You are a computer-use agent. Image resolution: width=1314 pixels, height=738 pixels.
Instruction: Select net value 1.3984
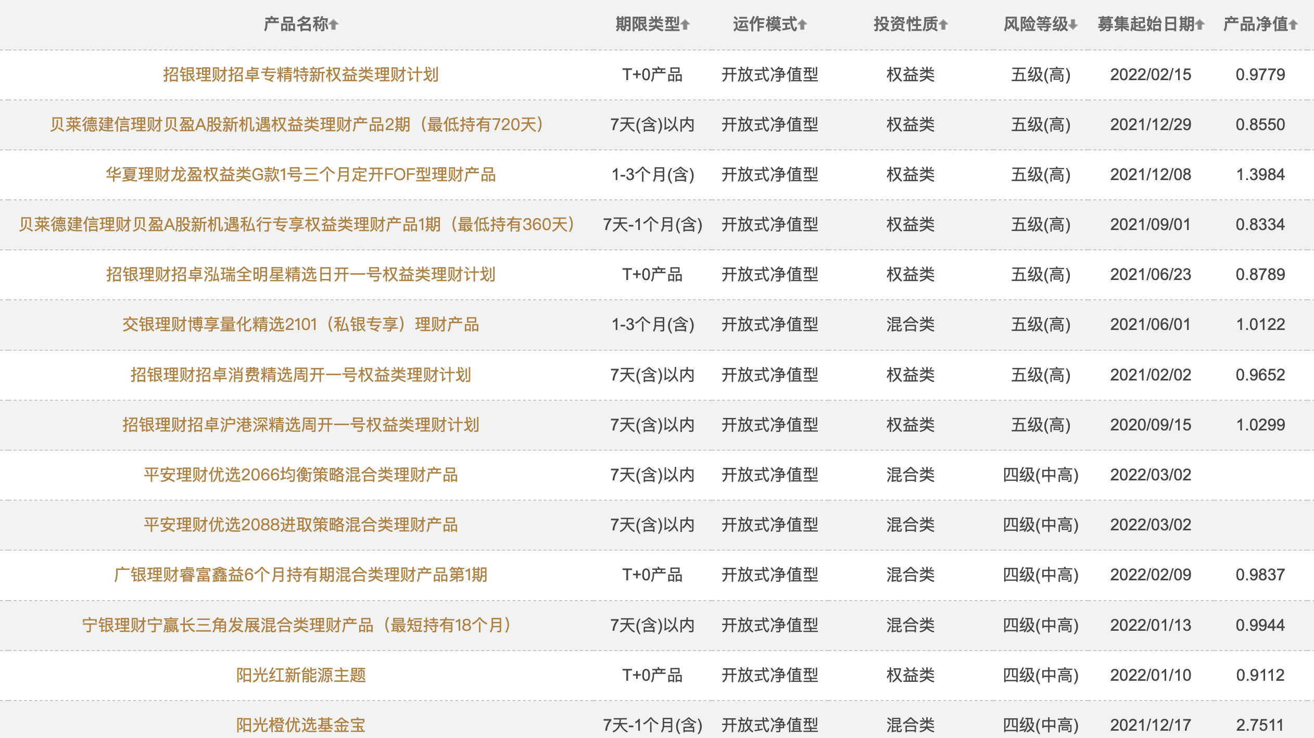coord(1260,174)
